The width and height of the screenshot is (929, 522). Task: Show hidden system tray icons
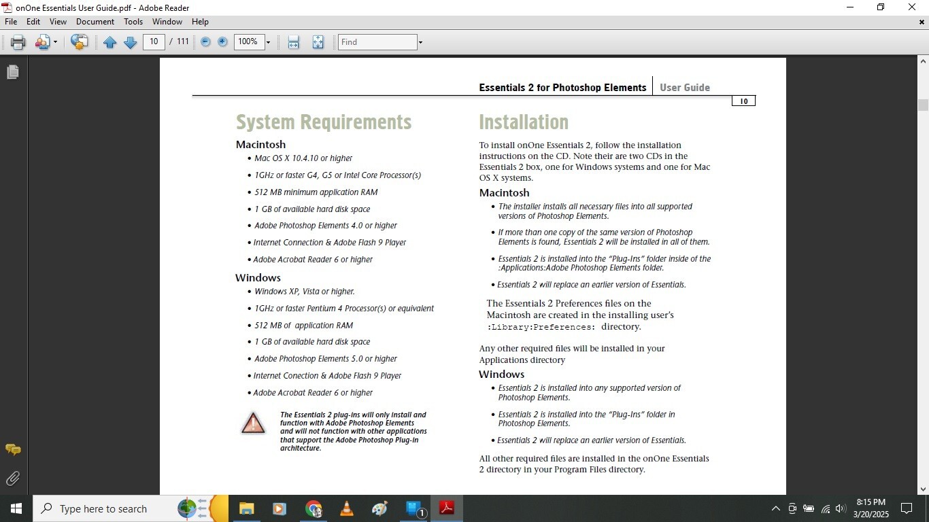click(775, 508)
